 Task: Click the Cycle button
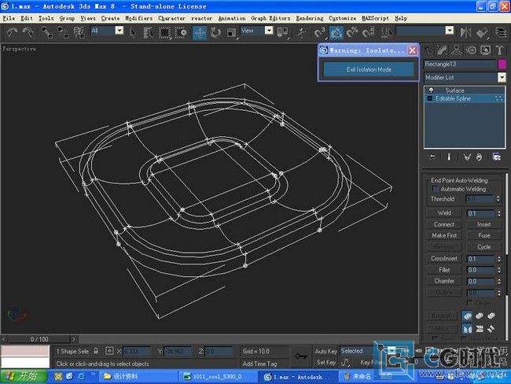[484, 247]
